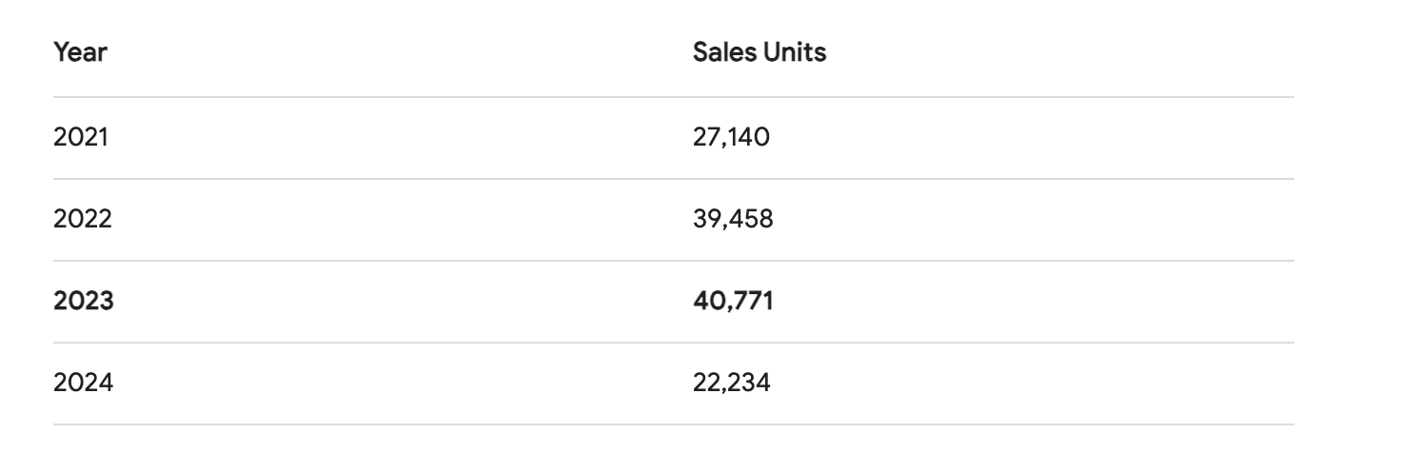Click the 22,234 sales value
This screenshot has height=453, width=1420.
(732, 384)
